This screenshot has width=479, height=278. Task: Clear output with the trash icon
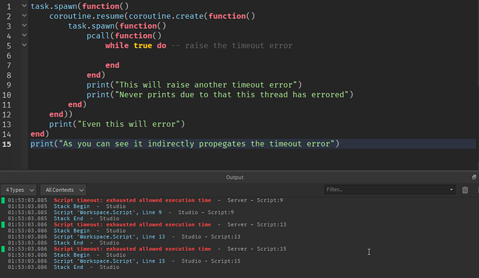(465, 190)
